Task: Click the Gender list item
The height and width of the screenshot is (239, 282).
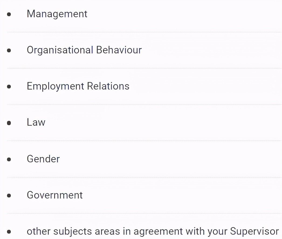Action: pyautogui.click(x=43, y=159)
